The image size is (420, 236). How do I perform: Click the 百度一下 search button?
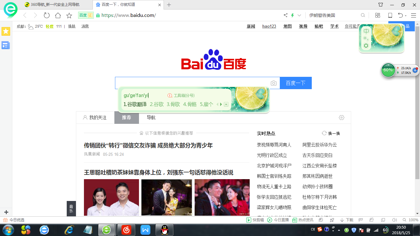(295, 83)
